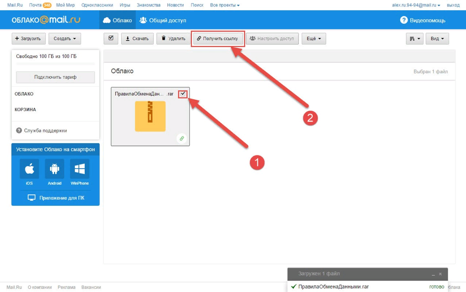Open Почта in top navigation
Viewport: 466px width, 292px height.
[35, 5]
